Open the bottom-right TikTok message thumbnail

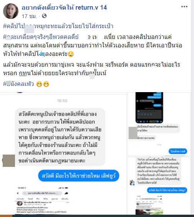(159, 186)
